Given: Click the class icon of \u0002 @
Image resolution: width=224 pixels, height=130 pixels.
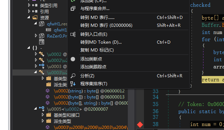Looking at the screenshot, I should pos(42,54).
